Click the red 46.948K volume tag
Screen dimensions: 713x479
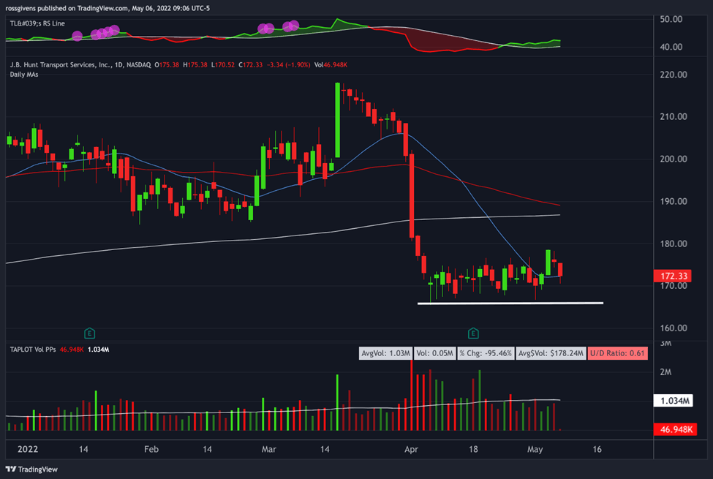pos(674,429)
